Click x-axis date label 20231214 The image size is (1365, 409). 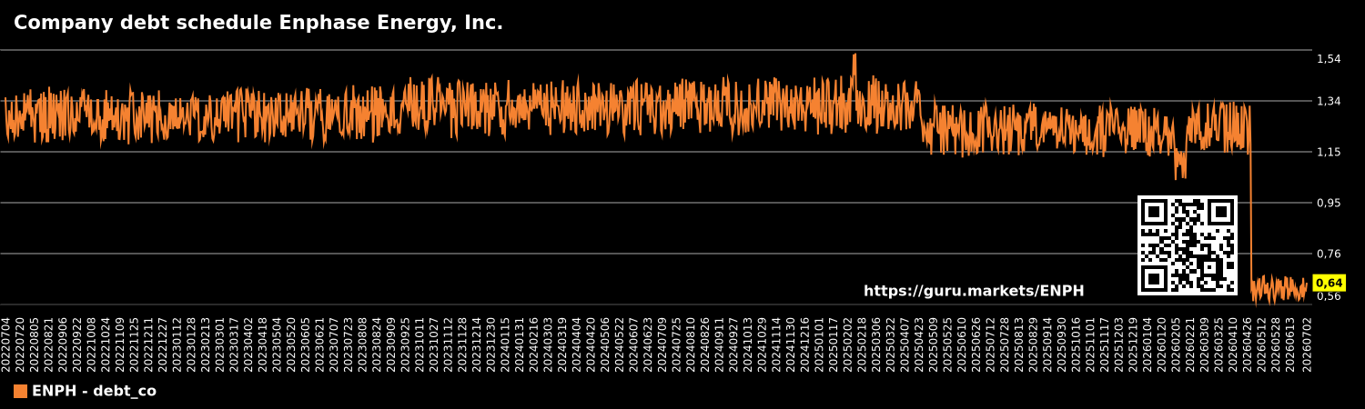pos(477,344)
